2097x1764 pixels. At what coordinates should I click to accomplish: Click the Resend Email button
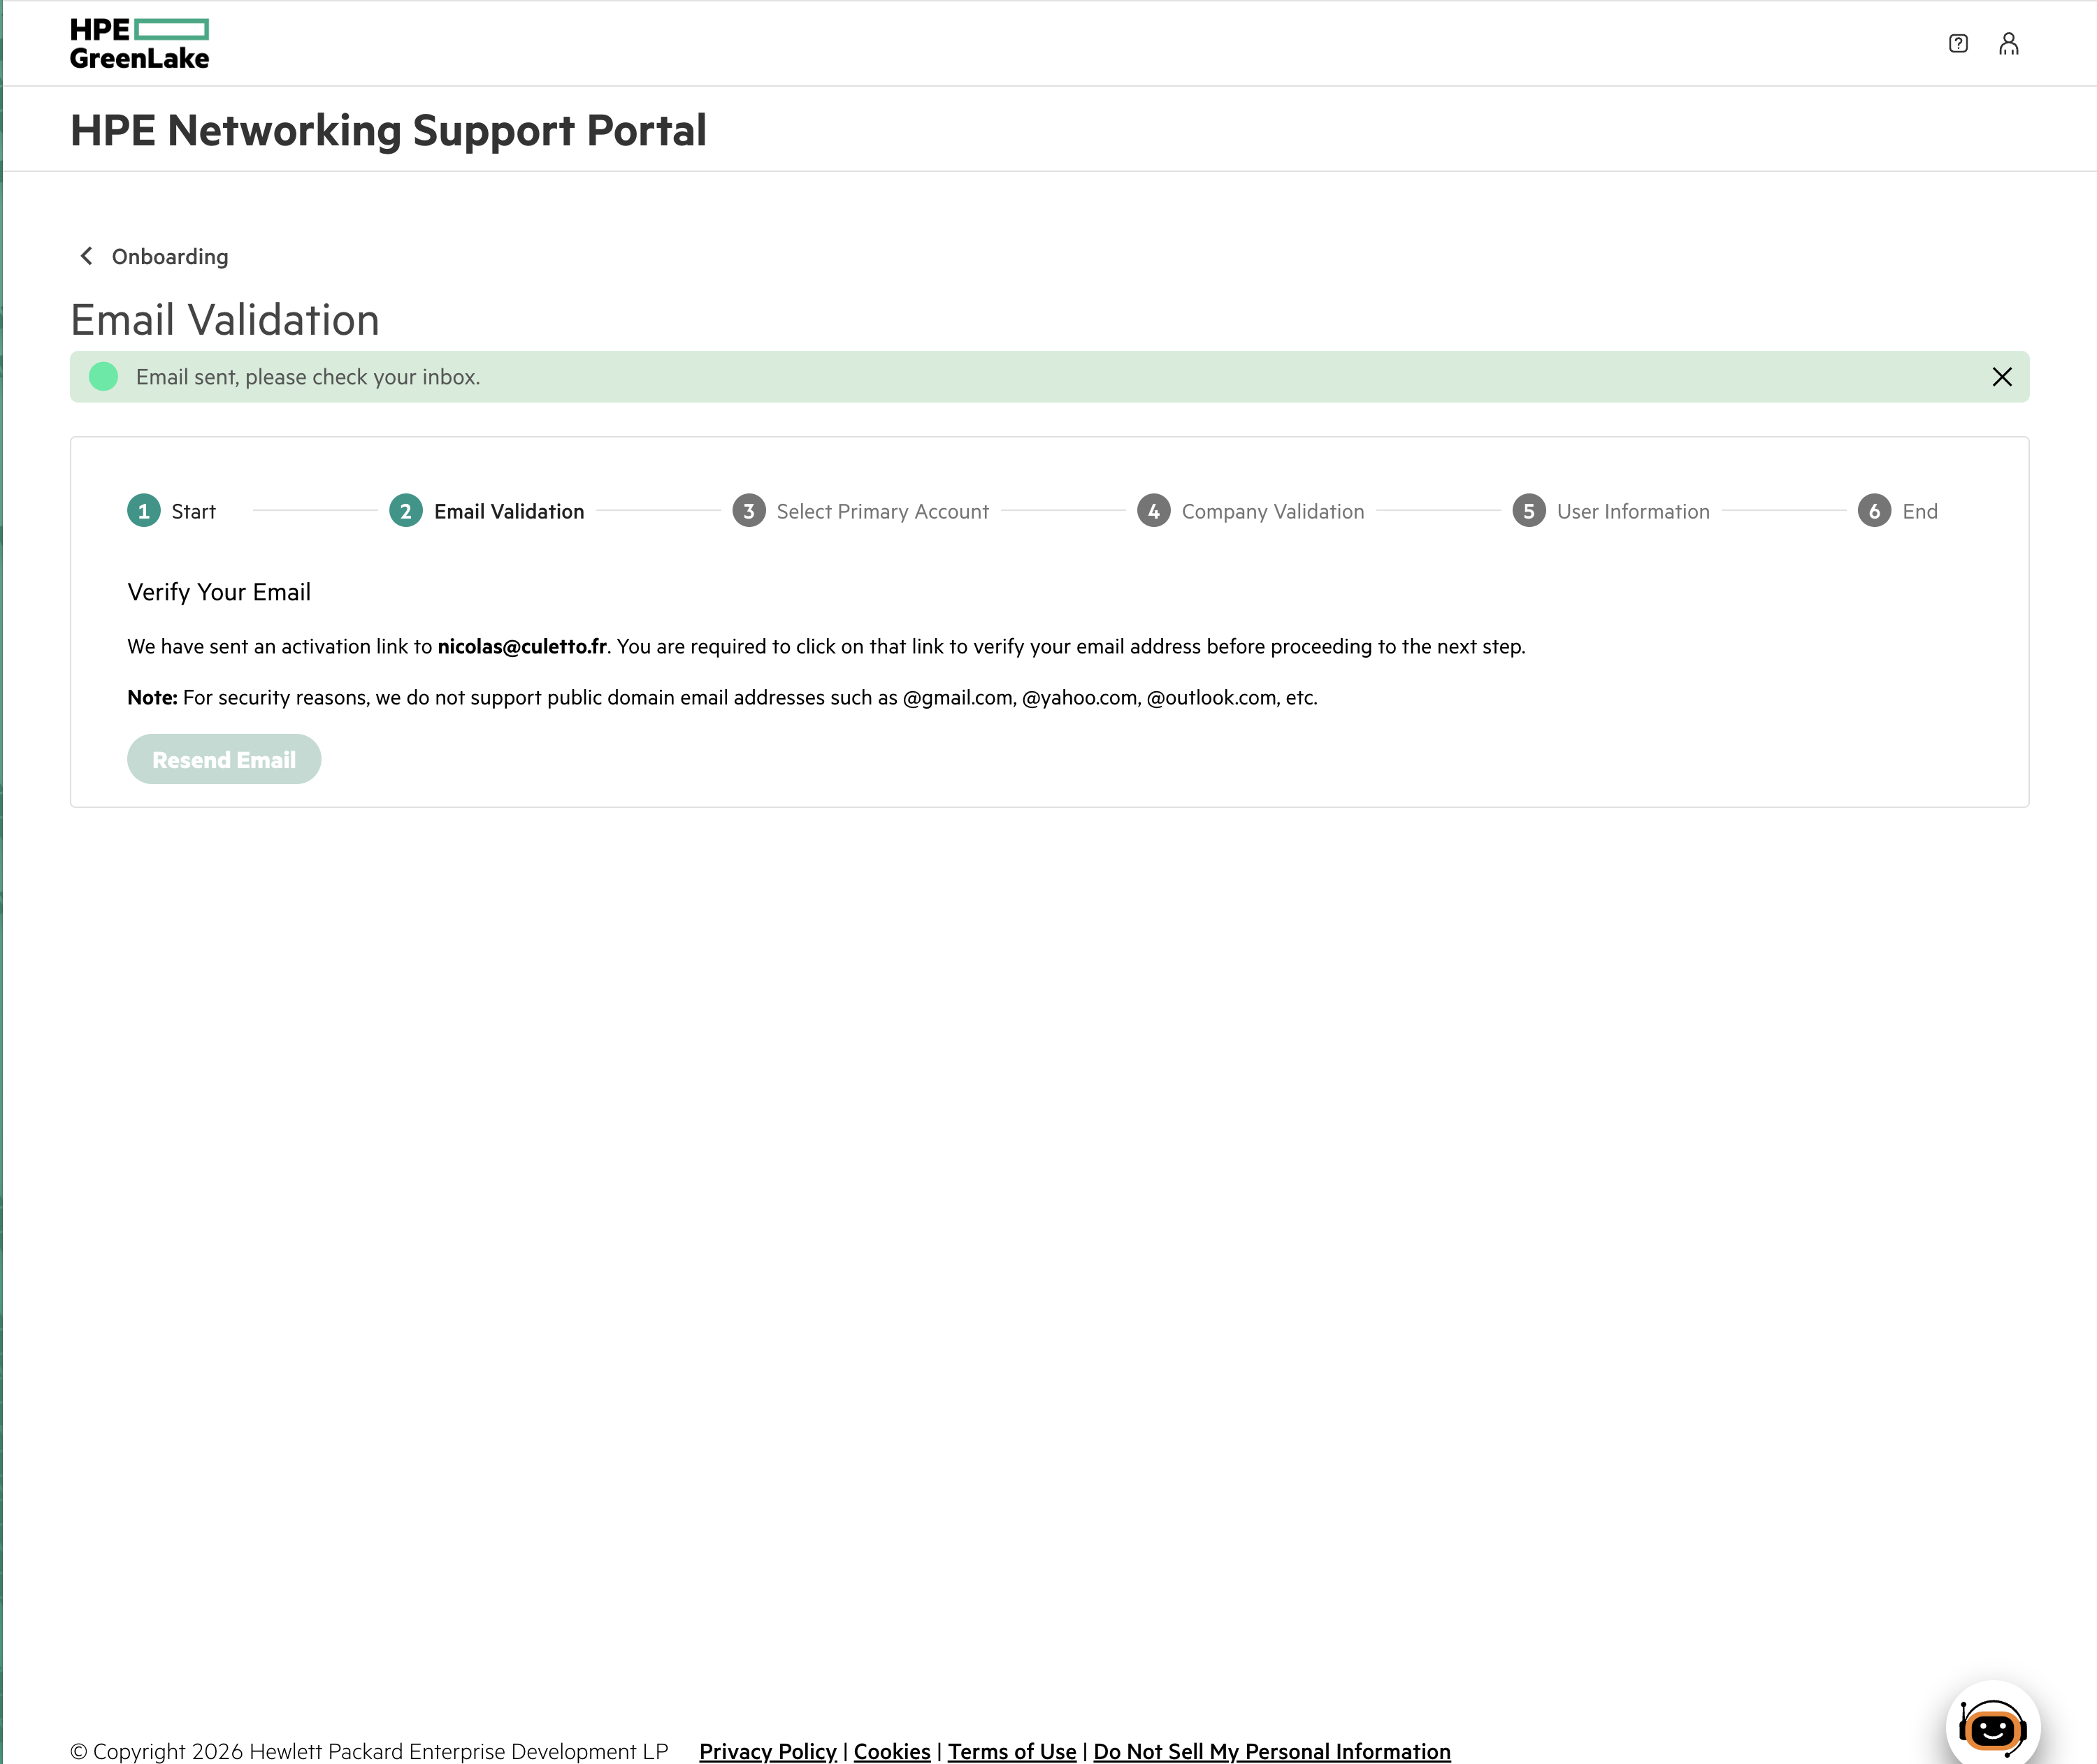pyautogui.click(x=224, y=759)
